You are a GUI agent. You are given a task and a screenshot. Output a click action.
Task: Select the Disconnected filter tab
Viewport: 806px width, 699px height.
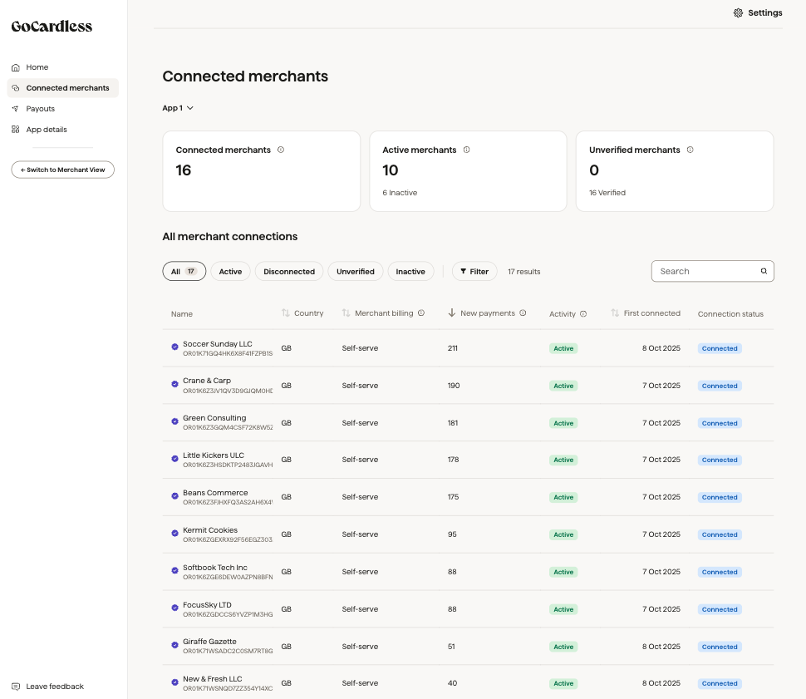tap(289, 272)
